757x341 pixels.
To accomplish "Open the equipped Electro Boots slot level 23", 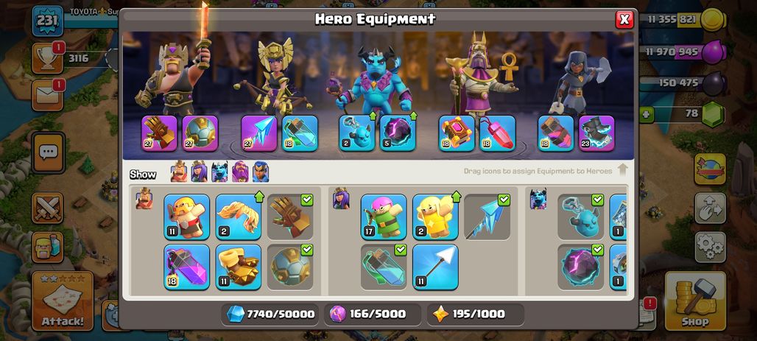I will tap(596, 133).
